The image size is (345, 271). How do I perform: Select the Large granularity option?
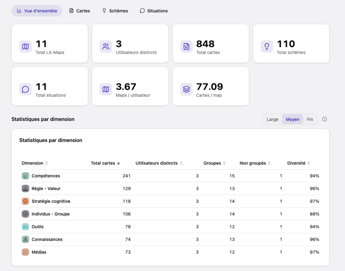point(272,120)
